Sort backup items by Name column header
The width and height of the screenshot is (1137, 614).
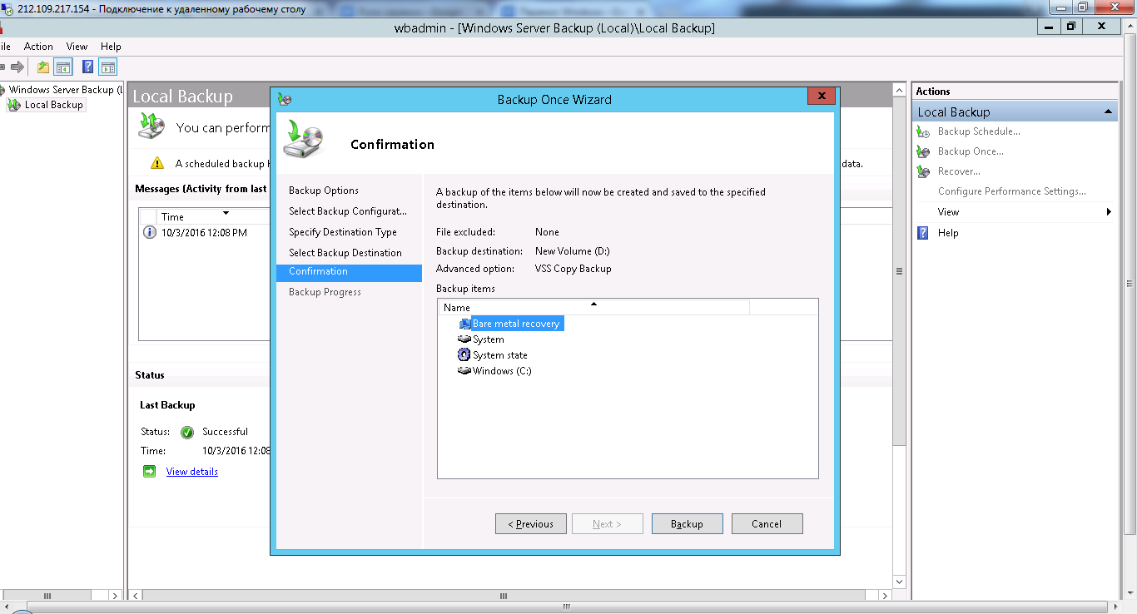[x=593, y=308]
